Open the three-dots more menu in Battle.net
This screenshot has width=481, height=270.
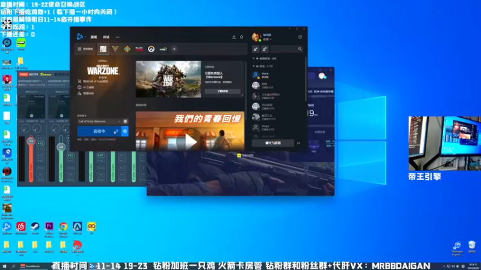[x=117, y=37]
